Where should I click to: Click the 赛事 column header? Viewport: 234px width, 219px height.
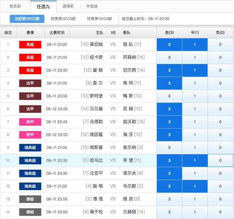(30, 32)
